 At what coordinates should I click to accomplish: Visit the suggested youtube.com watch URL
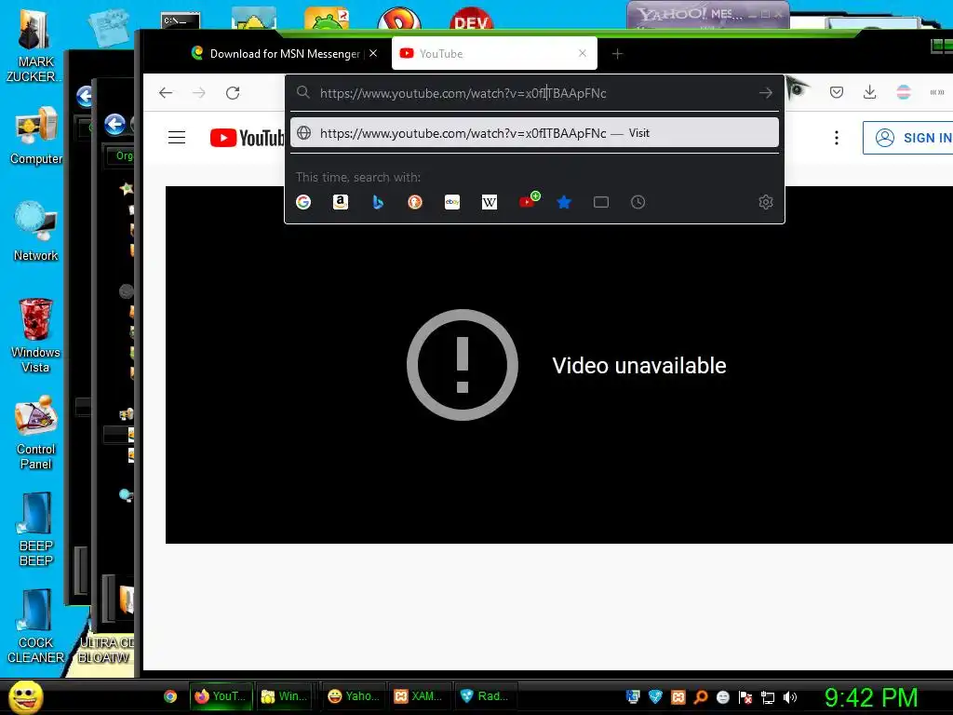pos(534,133)
